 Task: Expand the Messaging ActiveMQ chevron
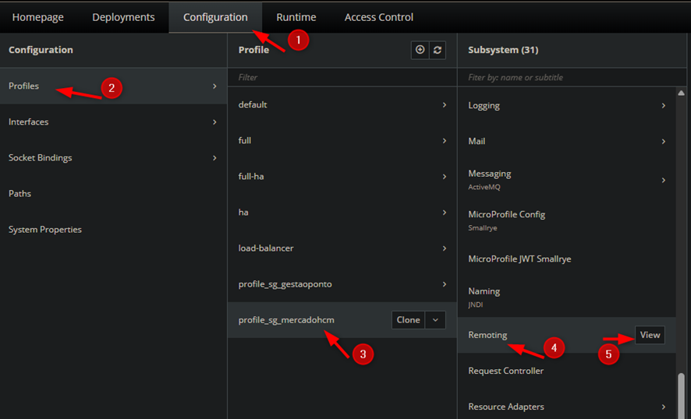click(664, 180)
